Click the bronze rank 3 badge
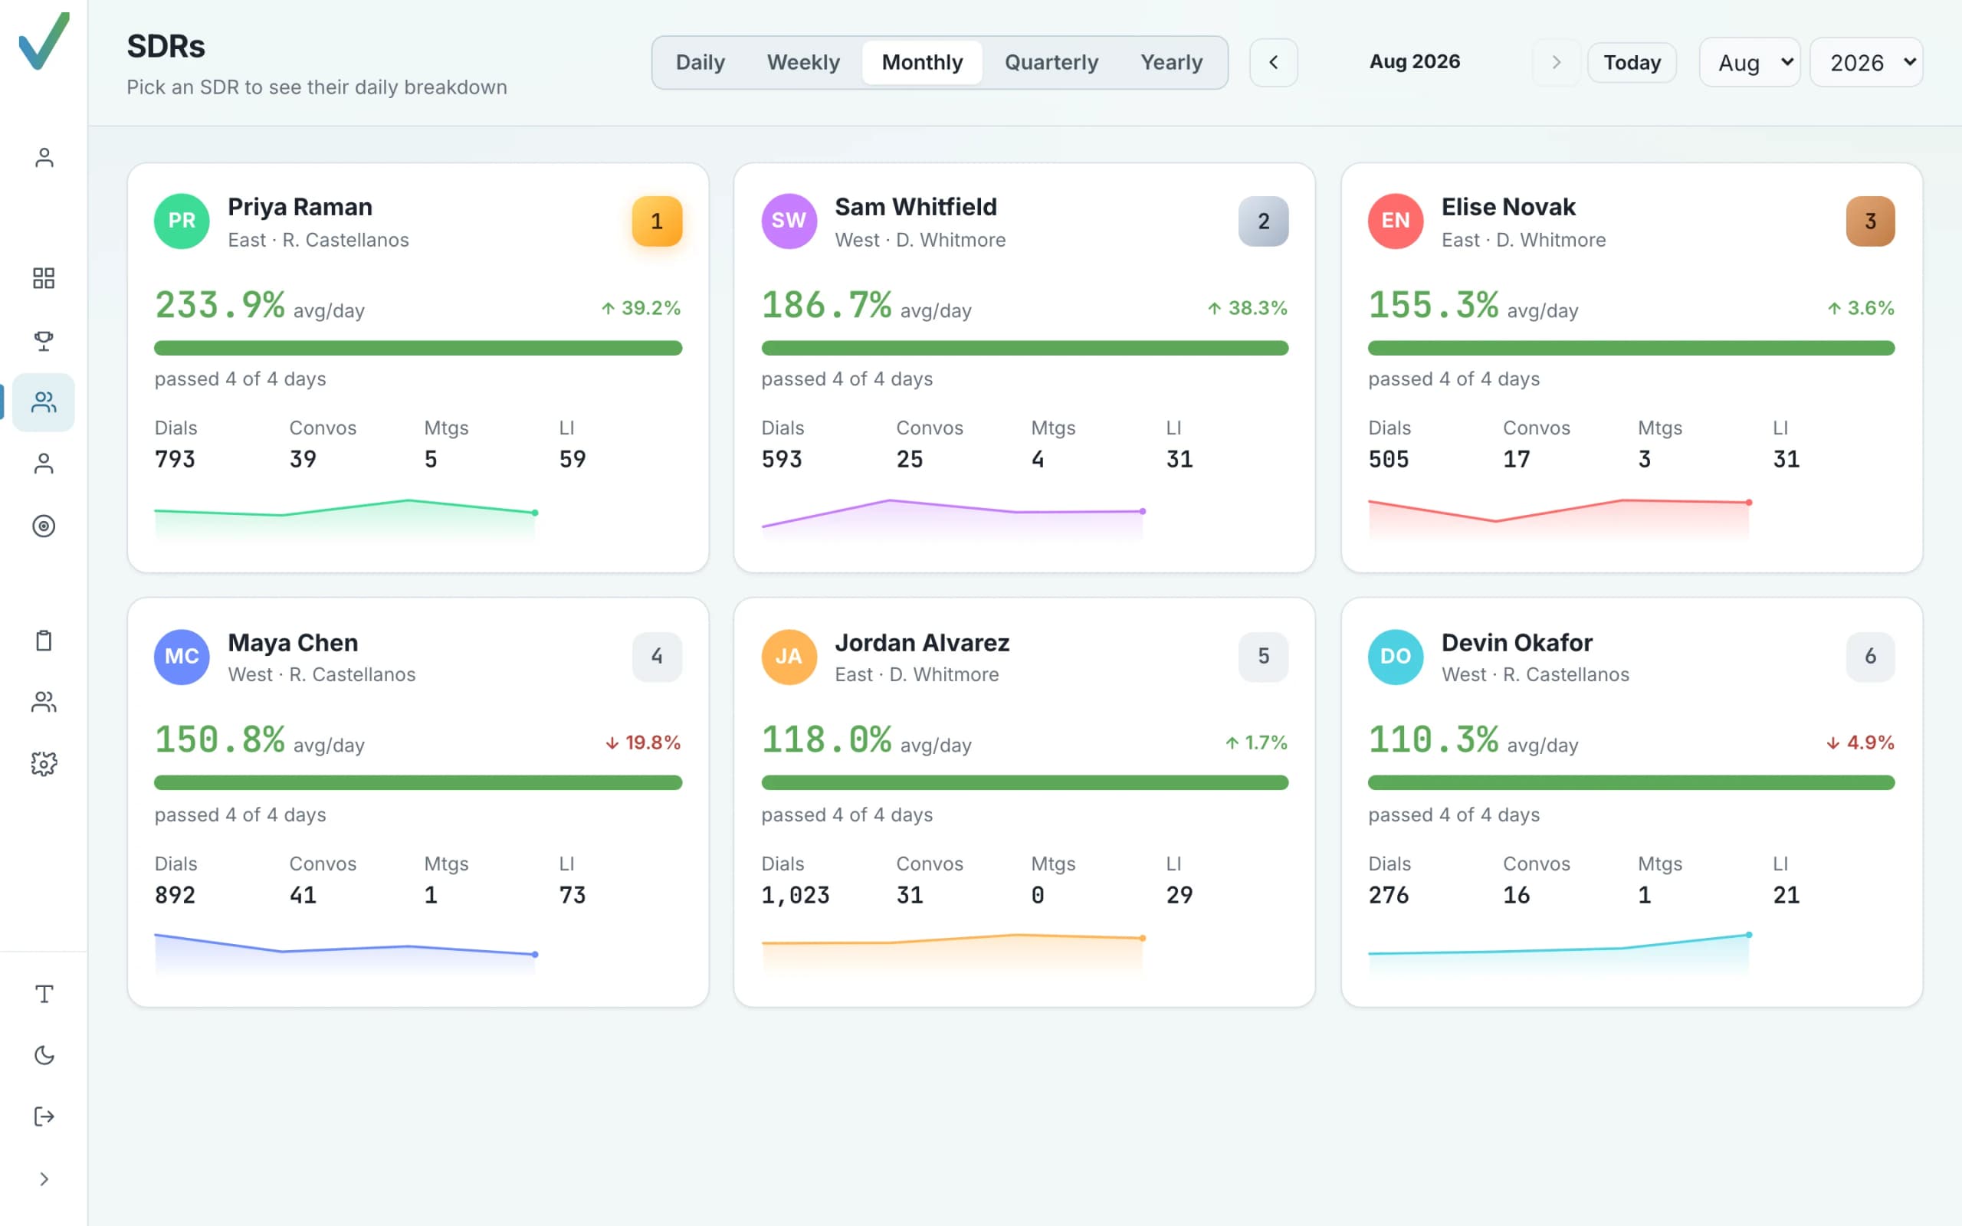The height and width of the screenshot is (1226, 1962). click(1869, 221)
